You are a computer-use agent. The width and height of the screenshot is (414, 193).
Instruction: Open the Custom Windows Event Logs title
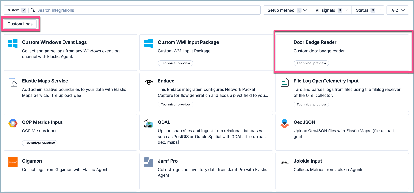tap(55, 42)
